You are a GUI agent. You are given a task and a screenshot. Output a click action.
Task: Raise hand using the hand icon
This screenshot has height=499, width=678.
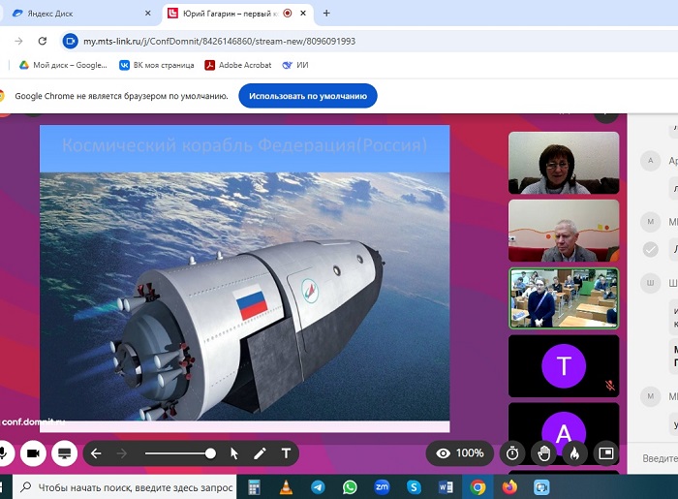tap(544, 452)
